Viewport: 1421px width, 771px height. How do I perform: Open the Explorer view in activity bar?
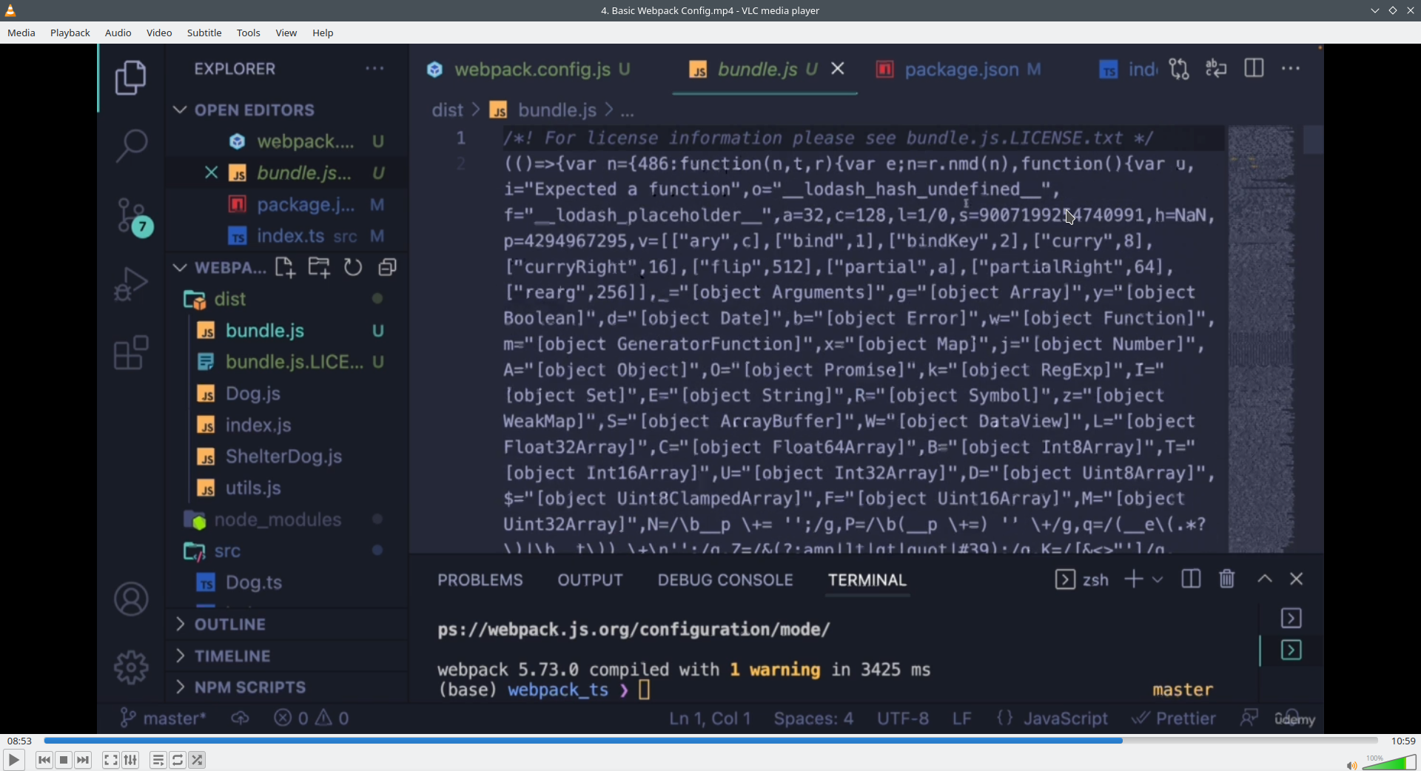pyautogui.click(x=131, y=78)
